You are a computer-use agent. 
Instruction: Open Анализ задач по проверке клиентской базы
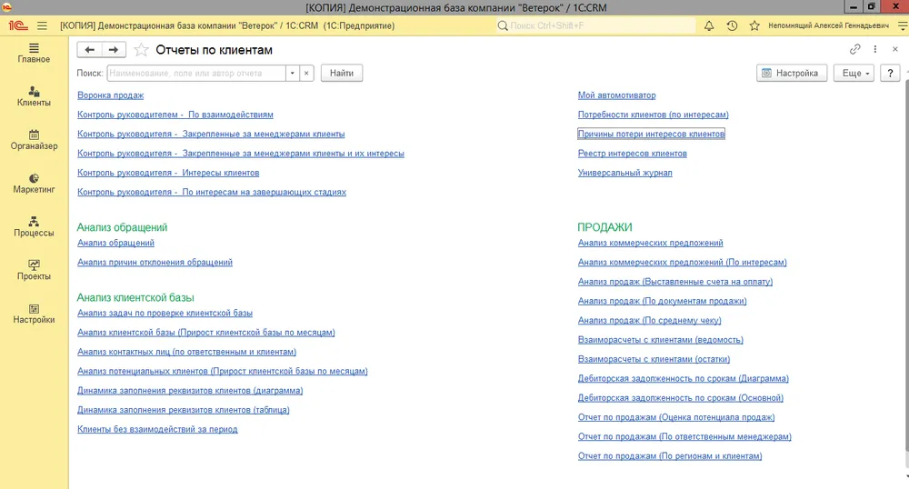coord(165,313)
